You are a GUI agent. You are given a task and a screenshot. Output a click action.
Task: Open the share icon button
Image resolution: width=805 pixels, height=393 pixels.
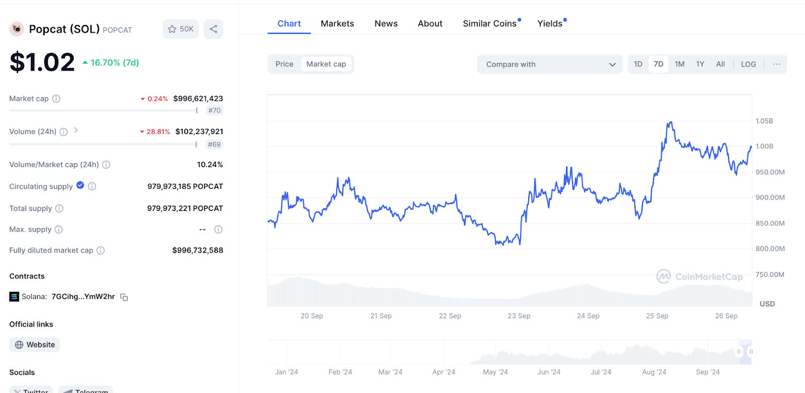pos(213,29)
